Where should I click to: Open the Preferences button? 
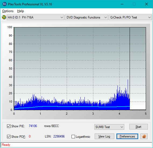click(127, 136)
